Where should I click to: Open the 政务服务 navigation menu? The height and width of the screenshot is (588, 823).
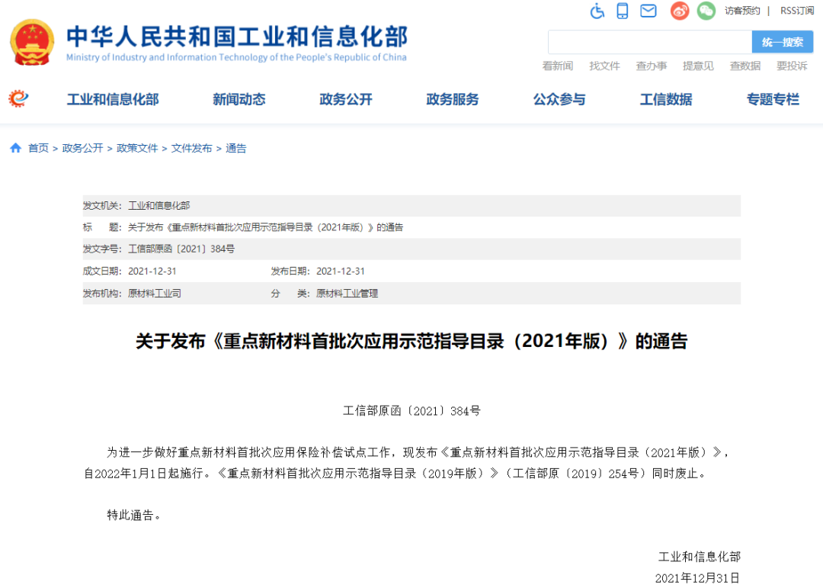pos(452,99)
